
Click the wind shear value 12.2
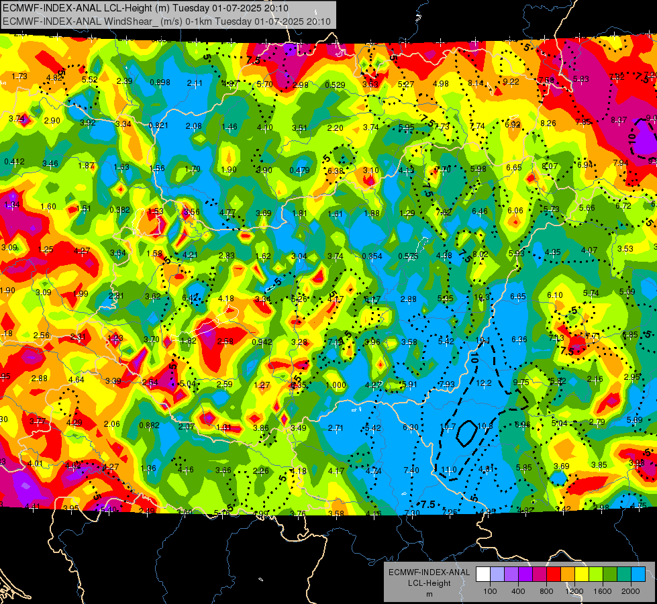[x=484, y=383]
